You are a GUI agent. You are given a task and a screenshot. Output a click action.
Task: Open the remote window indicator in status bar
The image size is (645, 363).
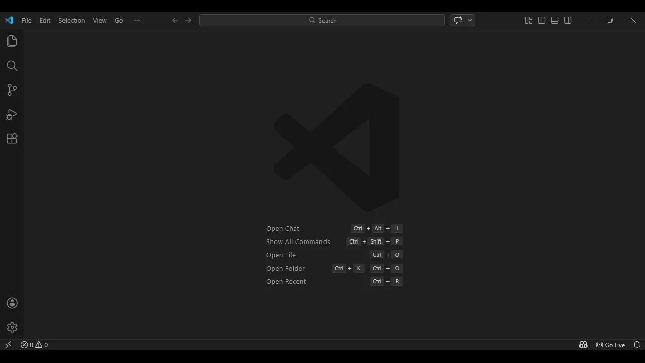tap(8, 345)
